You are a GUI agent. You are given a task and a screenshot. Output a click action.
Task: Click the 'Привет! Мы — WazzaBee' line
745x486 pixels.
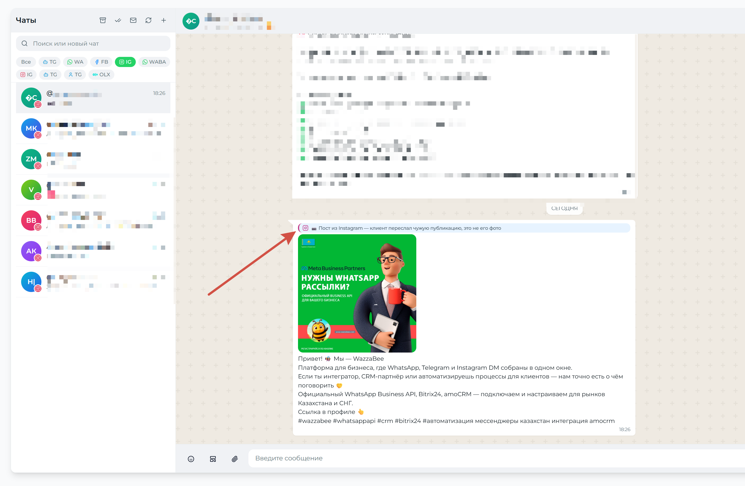pyautogui.click(x=341, y=359)
